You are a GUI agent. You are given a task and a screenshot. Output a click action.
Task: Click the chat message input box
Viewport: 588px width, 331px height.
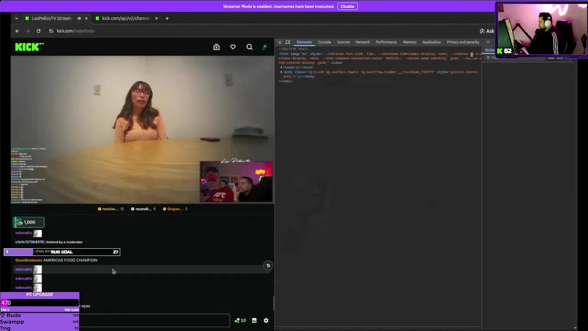pos(154,320)
